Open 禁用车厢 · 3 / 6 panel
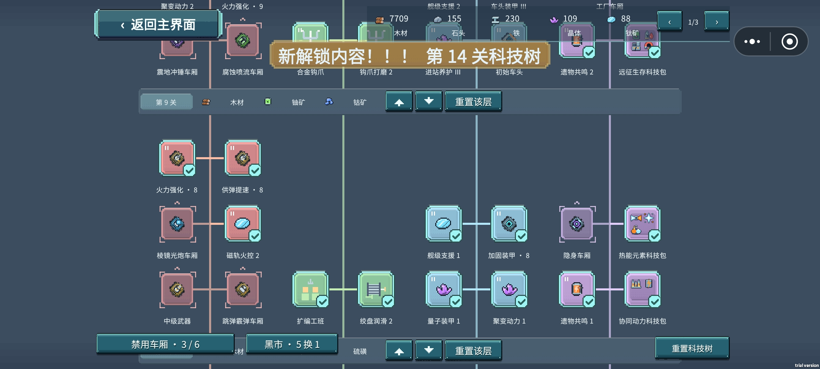This screenshot has height=369, width=820. (165, 344)
